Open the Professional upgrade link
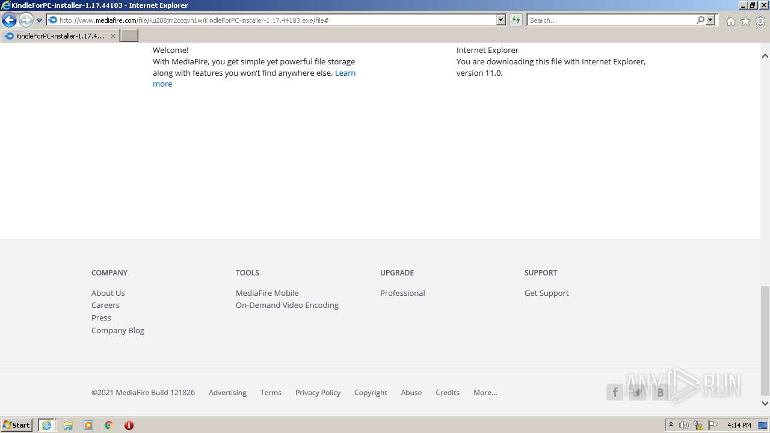Viewport: 770px width, 433px height. point(402,293)
